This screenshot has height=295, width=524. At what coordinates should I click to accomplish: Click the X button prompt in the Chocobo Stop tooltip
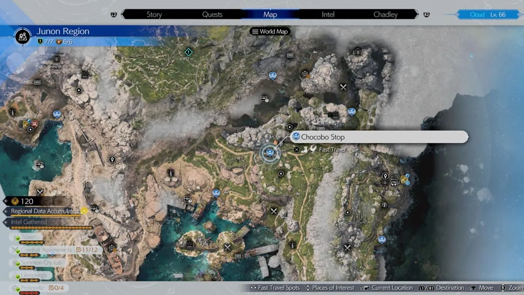pyautogui.click(x=296, y=149)
